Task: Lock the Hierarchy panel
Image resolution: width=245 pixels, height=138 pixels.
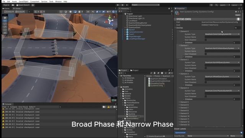Action: (169, 8)
